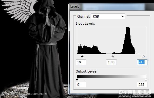This screenshot has height=98, width=154.
Task: Select the white input highlight slider triangle
Action: (143, 56)
